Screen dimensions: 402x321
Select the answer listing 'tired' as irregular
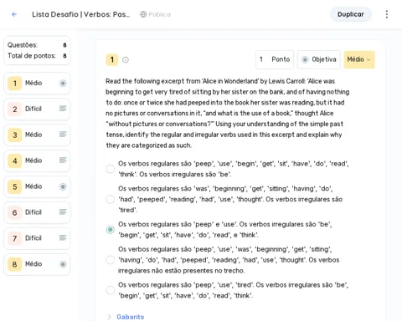point(111,199)
